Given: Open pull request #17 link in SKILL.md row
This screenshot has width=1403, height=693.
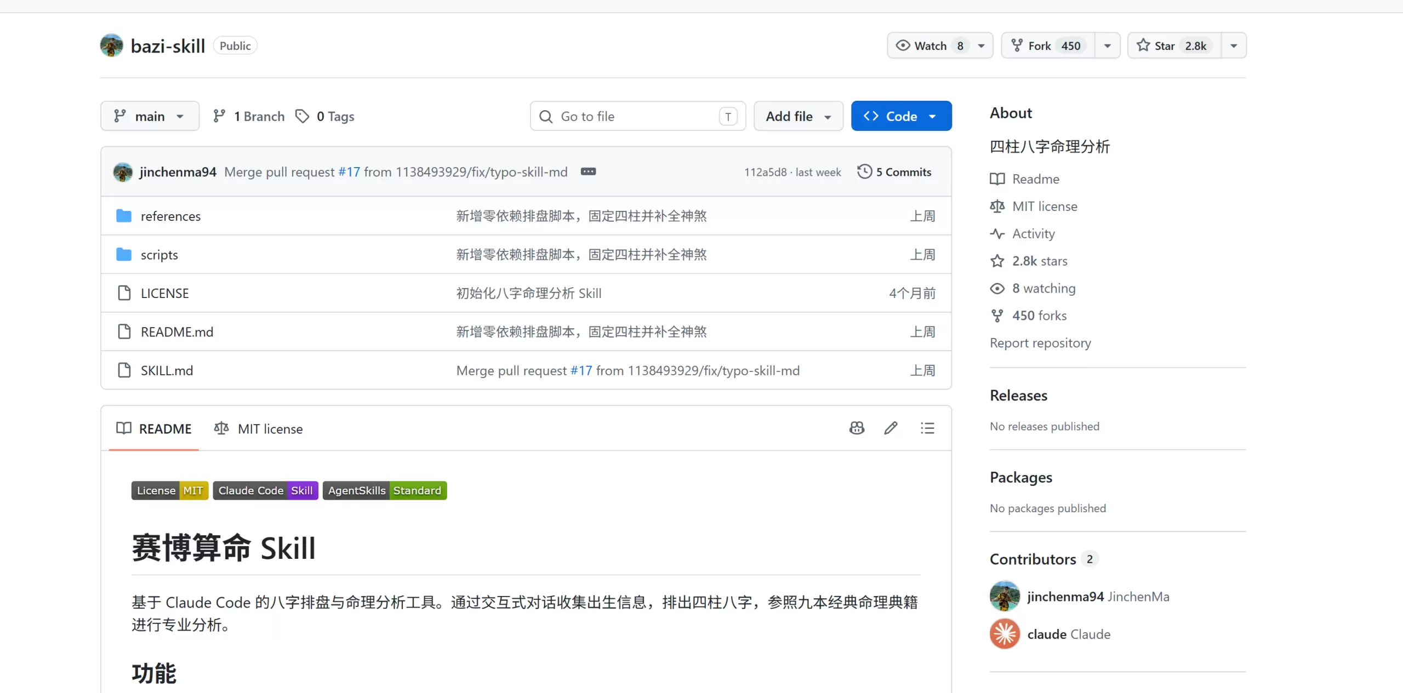Looking at the screenshot, I should click(x=581, y=370).
